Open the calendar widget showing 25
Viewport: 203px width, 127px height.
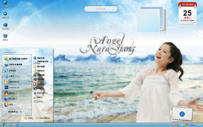(187, 13)
